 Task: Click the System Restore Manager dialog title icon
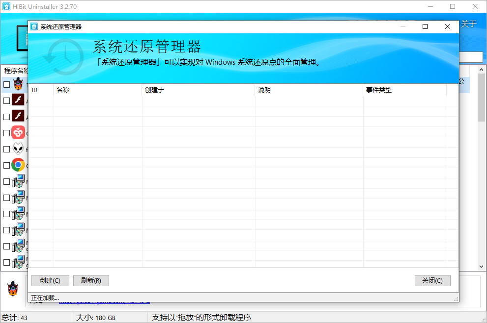pos(34,26)
